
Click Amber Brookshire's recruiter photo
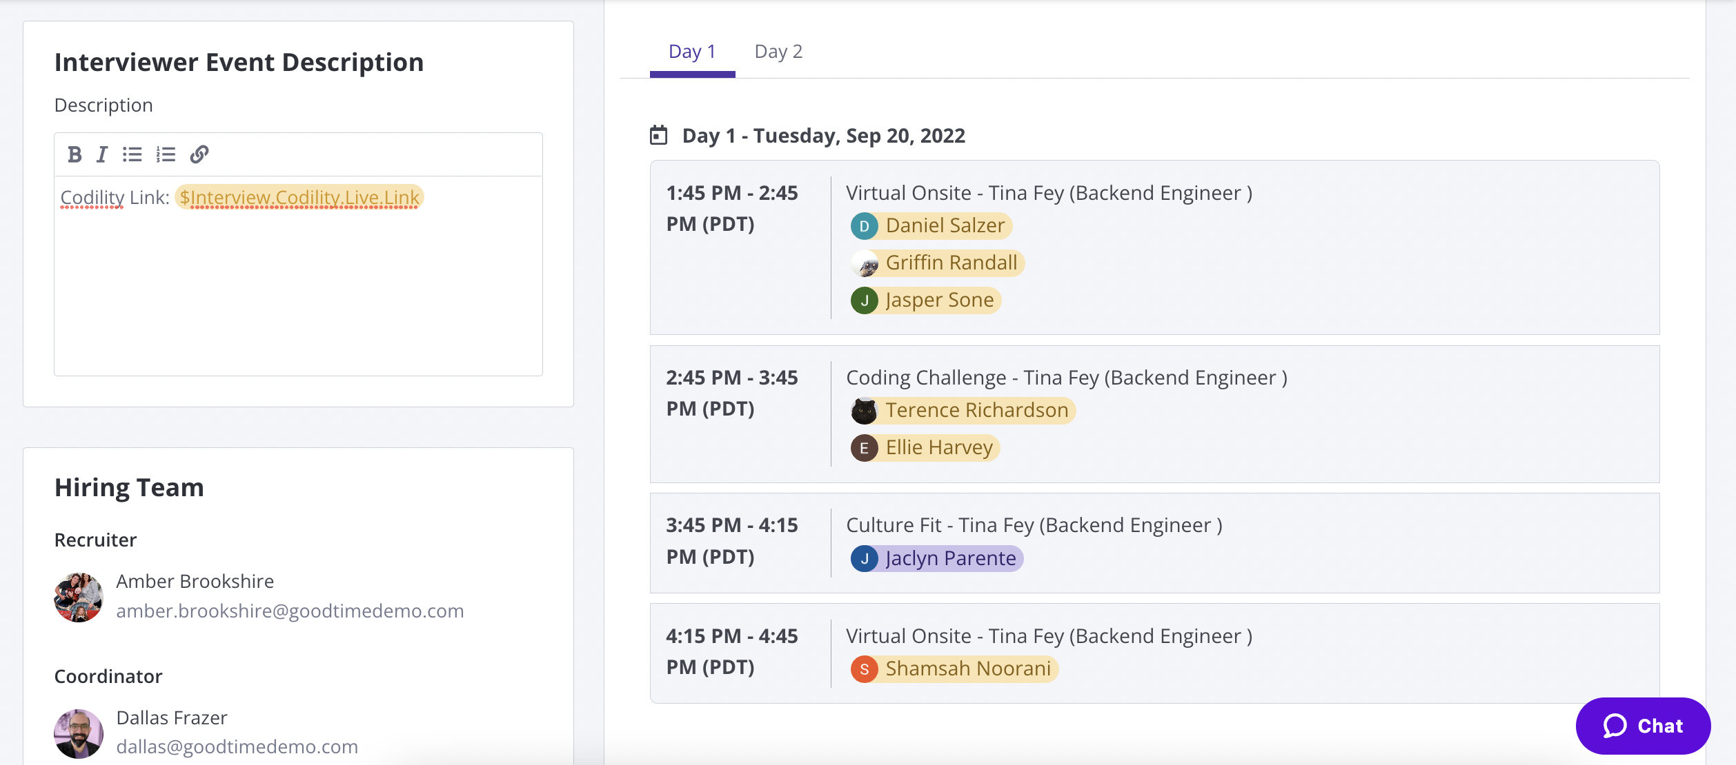[x=79, y=597]
